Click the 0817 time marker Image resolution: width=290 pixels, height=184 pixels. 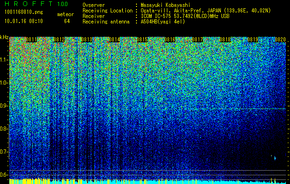(x=197, y=40)
